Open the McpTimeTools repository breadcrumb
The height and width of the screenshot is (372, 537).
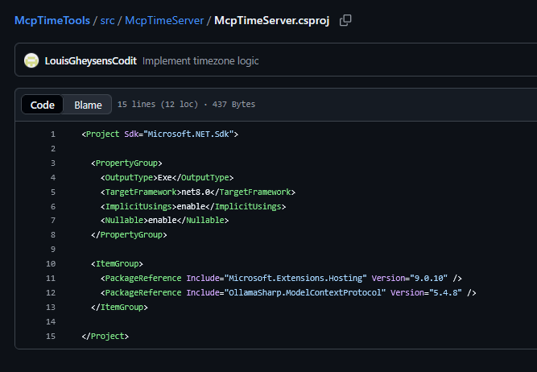(x=50, y=20)
